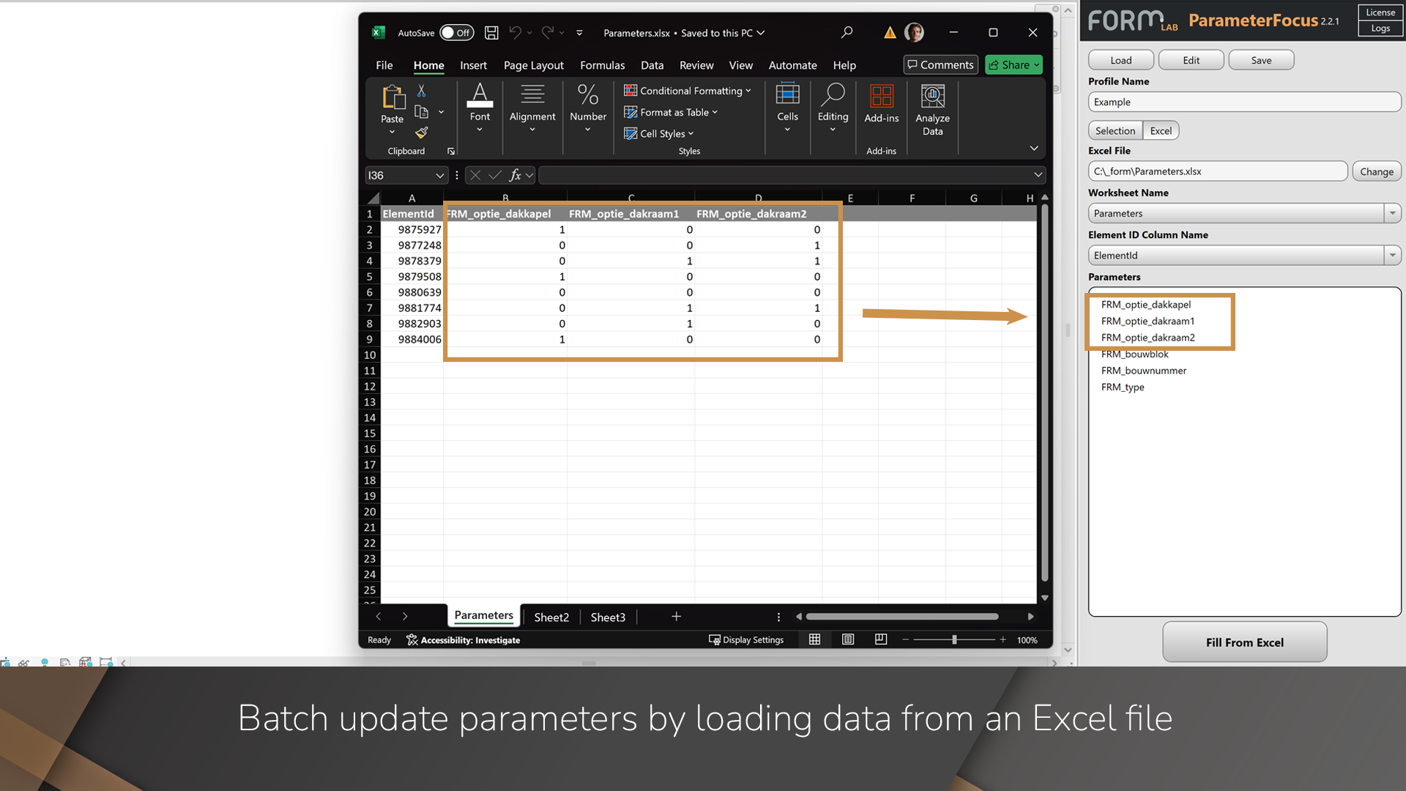Image resolution: width=1406 pixels, height=791 pixels.
Task: Click the Save disk icon in Excel title bar
Action: 491,33
